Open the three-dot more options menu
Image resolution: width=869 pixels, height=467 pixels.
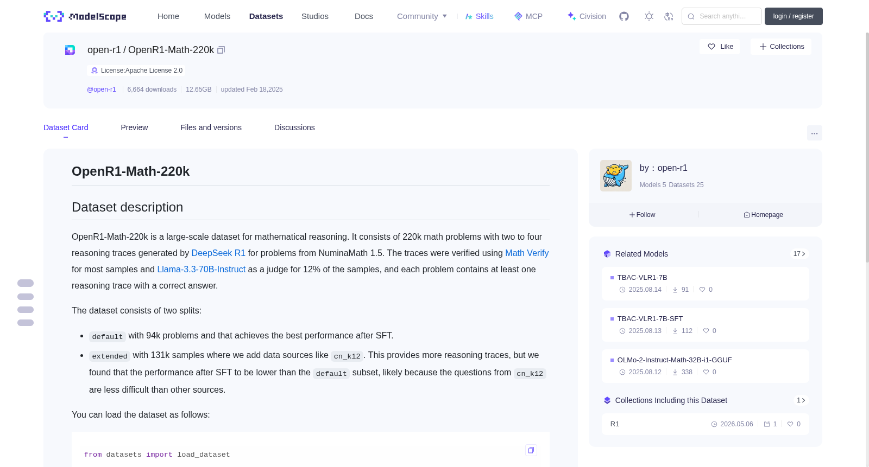(815, 133)
